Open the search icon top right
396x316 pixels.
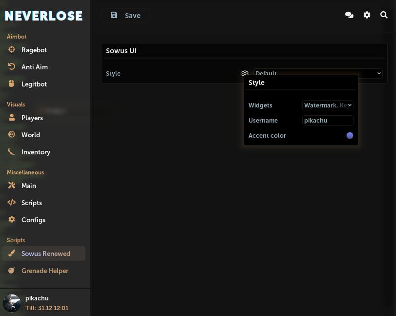click(x=384, y=15)
